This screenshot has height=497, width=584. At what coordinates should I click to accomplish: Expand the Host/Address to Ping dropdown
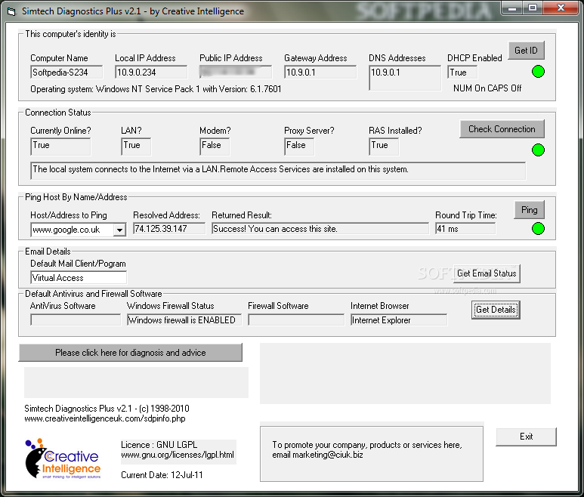tap(119, 230)
